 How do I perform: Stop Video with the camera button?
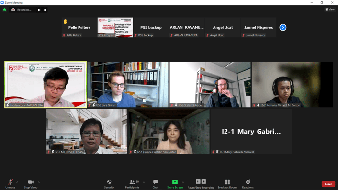click(x=31, y=184)
